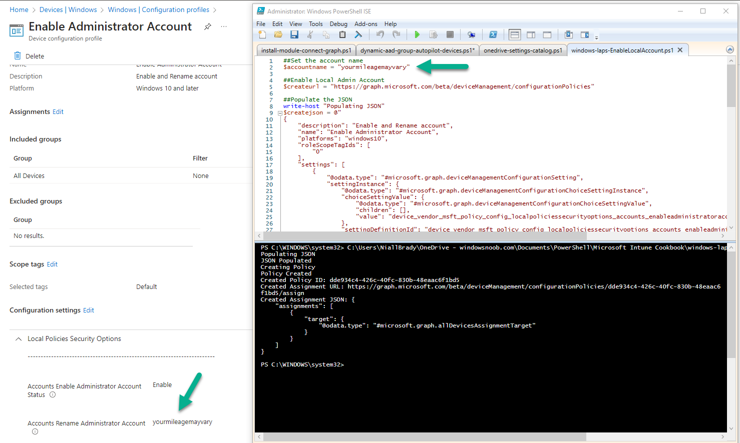This screenshot has height=443, width=740.
Task: Open the Tools menu
Action: (316, 23)
